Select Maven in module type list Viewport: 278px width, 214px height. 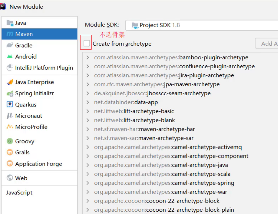pyautogui.click(x=39, y=34)
